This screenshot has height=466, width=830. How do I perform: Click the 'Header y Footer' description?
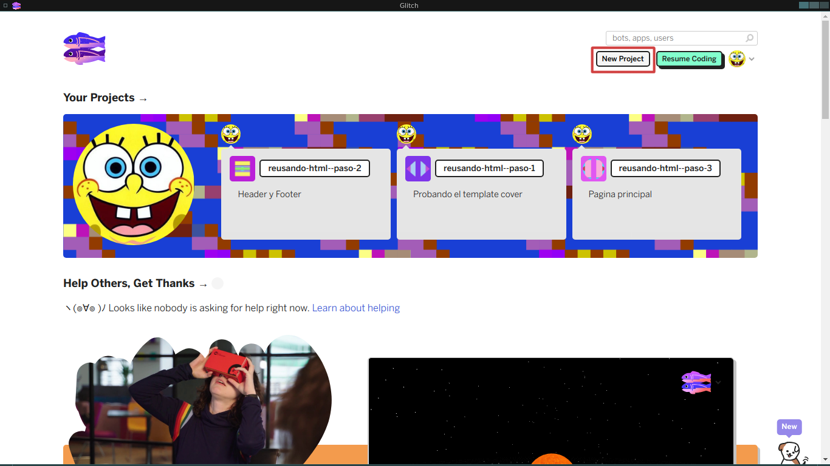pos(270,194)
